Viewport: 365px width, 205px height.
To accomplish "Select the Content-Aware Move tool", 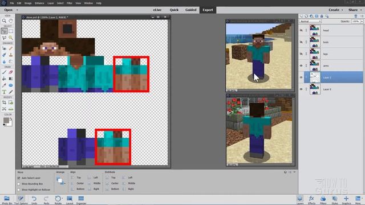I will coord(4,109).
